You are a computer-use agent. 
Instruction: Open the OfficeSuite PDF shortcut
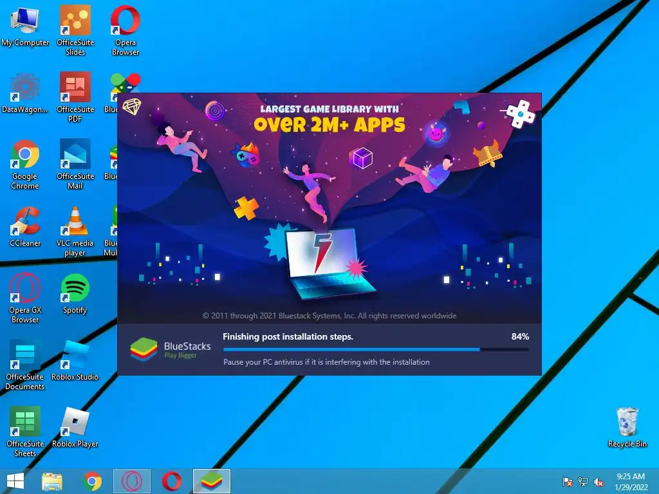click(75, 98)
